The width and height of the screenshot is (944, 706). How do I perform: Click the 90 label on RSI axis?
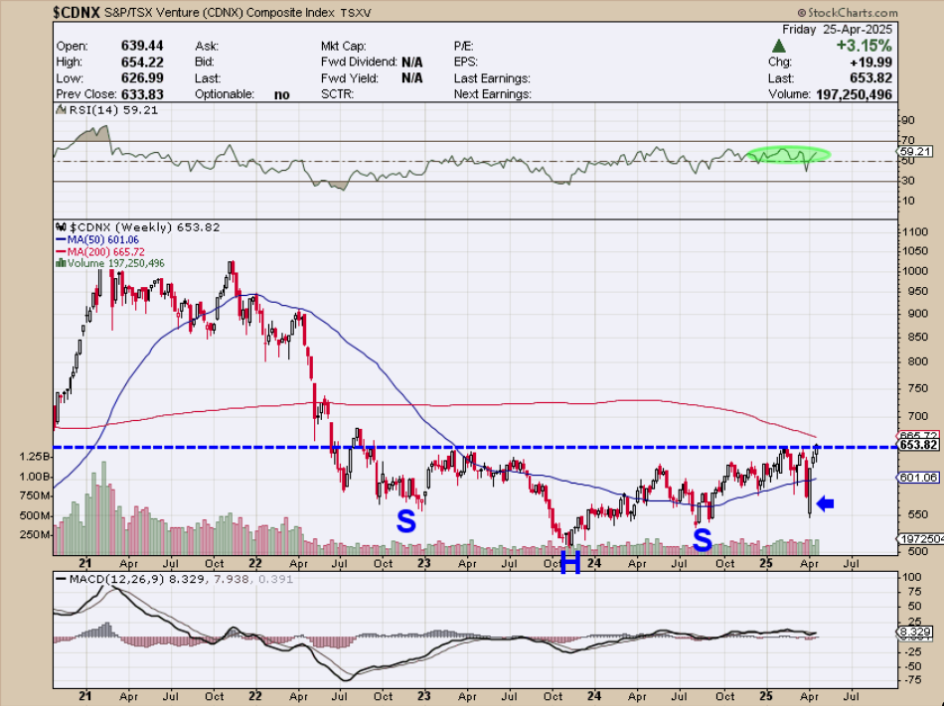click(908, 120)
